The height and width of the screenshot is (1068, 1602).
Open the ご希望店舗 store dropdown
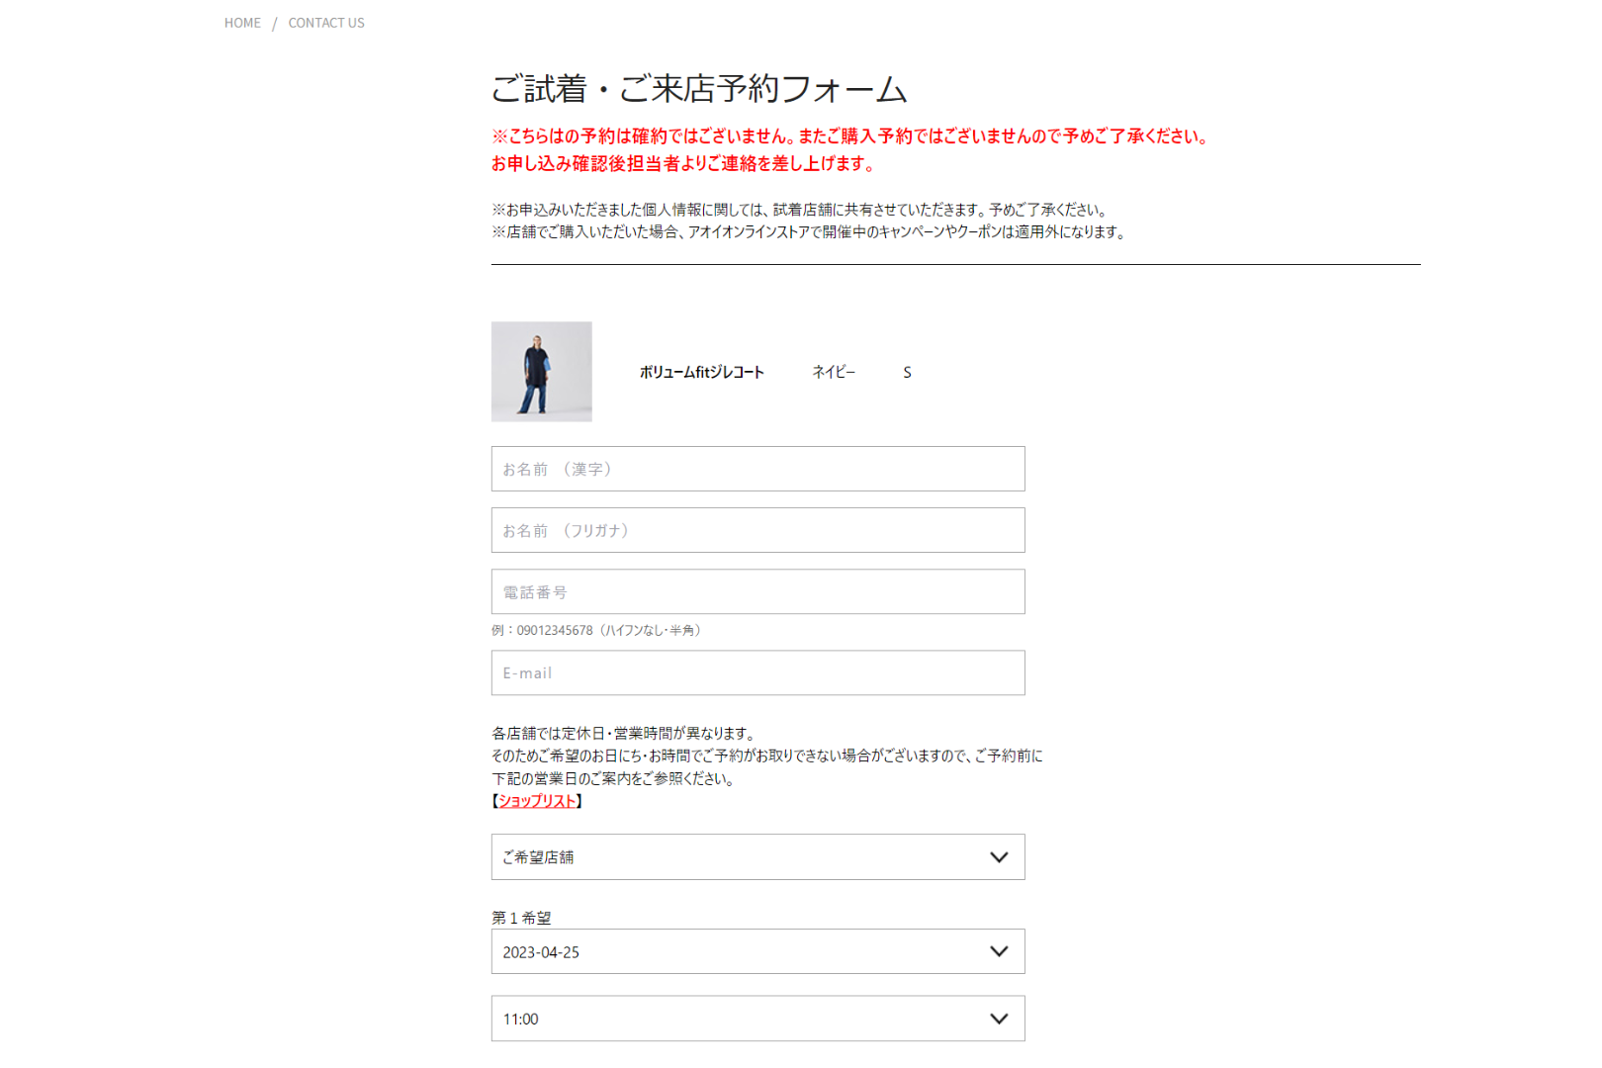(x=758, y=857)
